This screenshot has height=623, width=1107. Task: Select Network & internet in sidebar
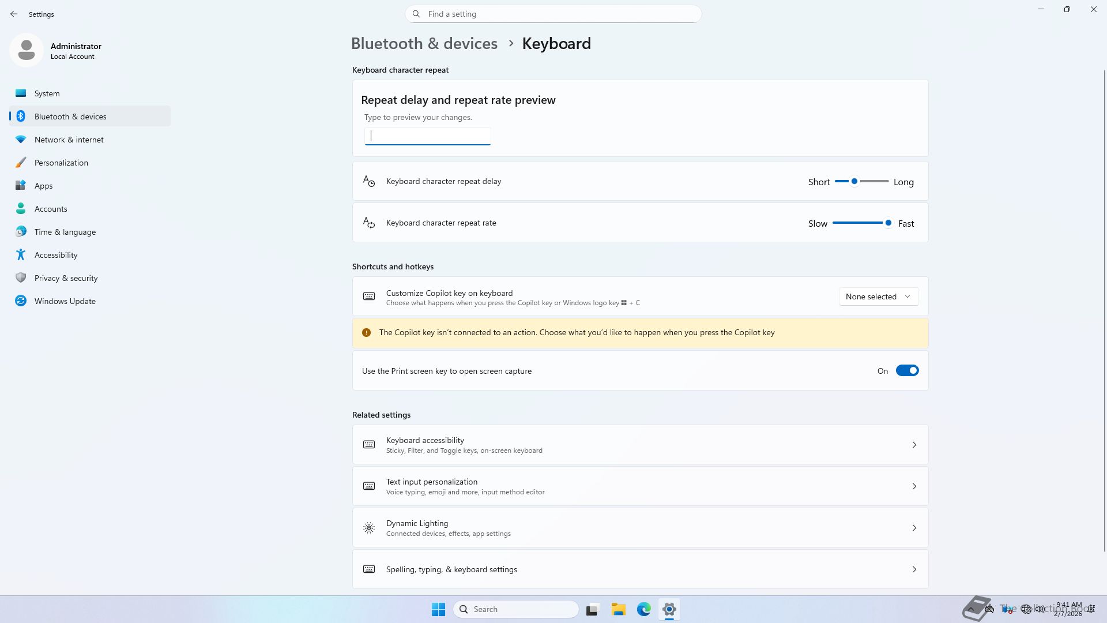(x=69, y=140)
